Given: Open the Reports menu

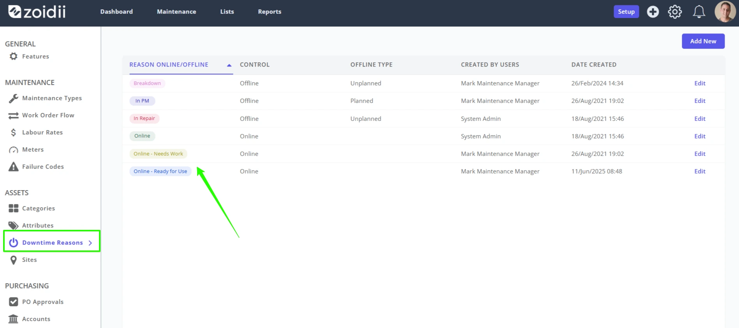Looking at the screenshot, I should coord(270,12).
